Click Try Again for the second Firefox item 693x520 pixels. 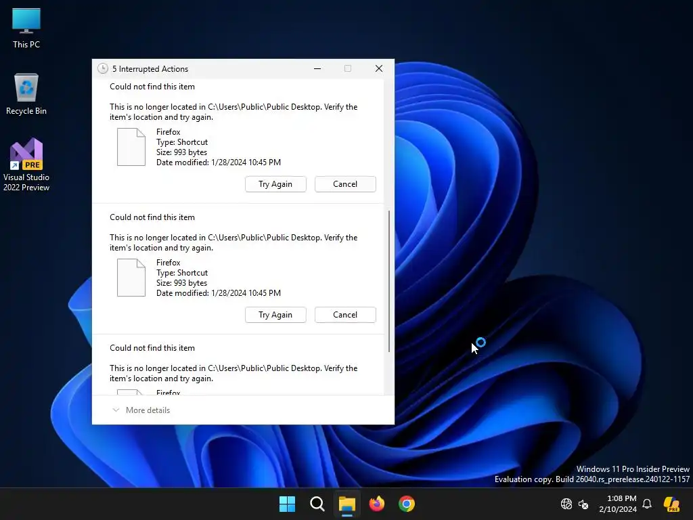[275, 315]
